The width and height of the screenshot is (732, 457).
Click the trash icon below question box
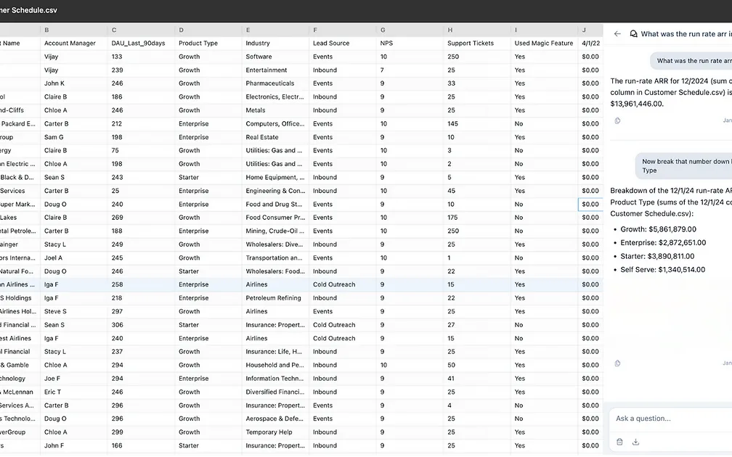619,442
